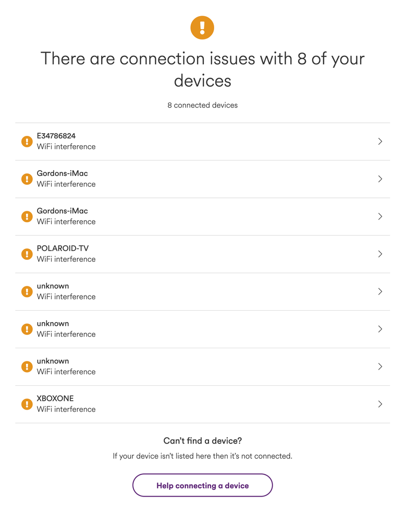Select the warning icon of the second Gordons-iMac

(x=27, y=217)
